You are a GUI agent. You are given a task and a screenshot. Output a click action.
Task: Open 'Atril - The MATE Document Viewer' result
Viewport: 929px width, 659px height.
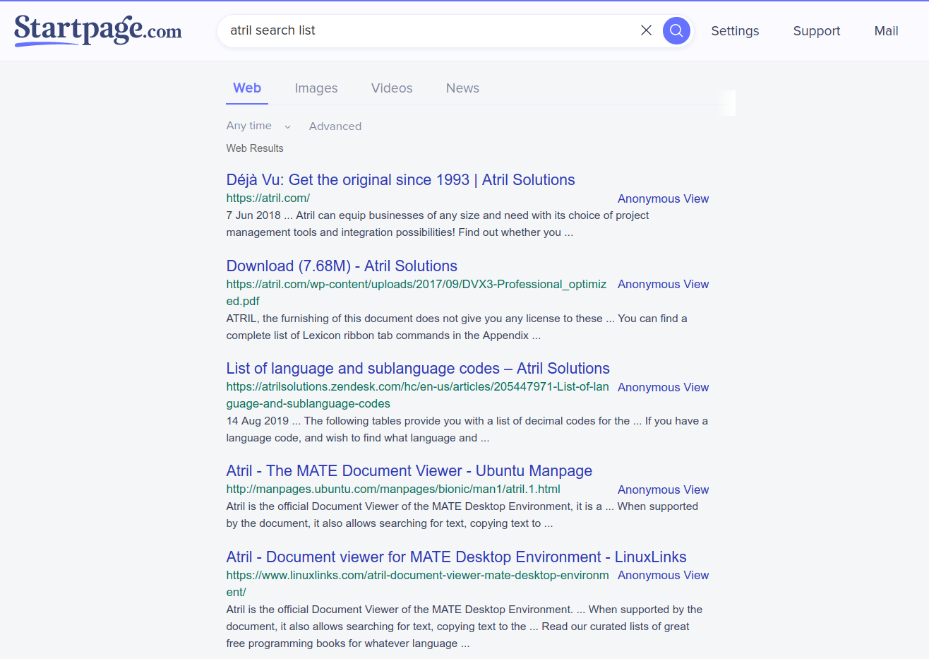click(x=409, y=470)
